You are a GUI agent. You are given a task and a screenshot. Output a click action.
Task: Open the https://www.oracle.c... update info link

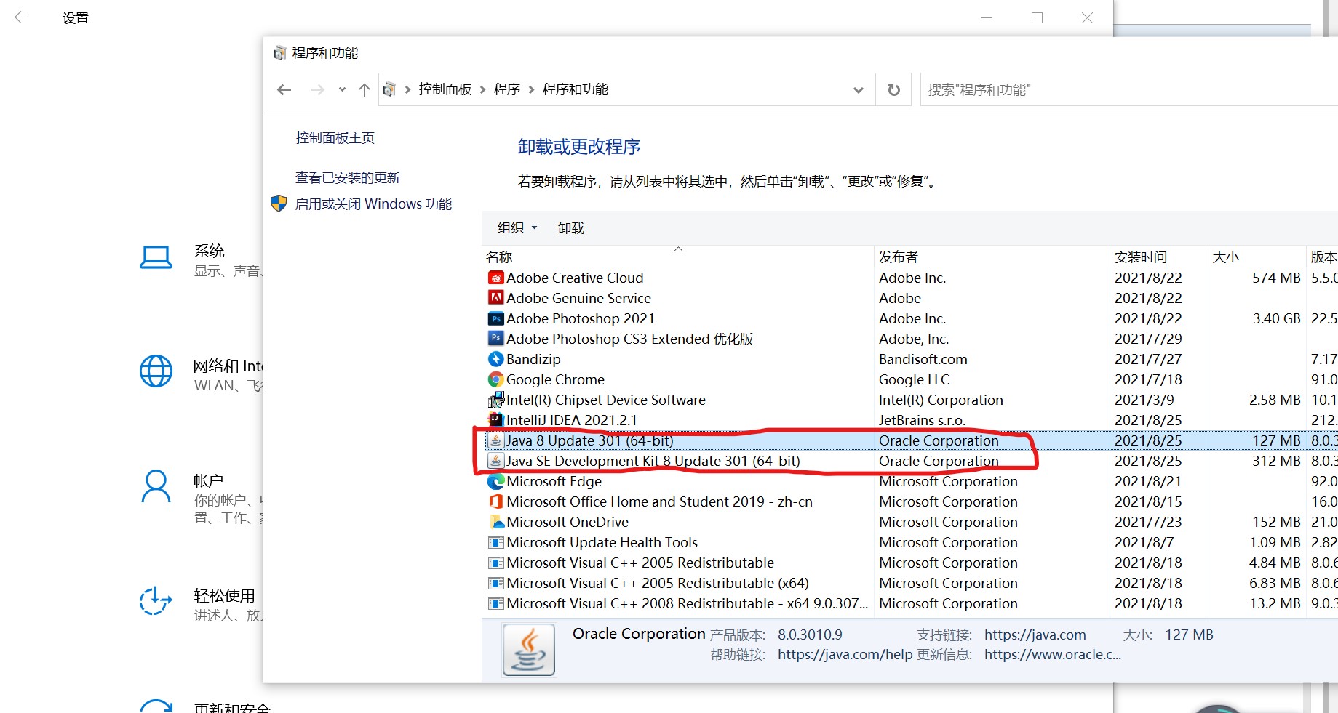pyautogui.click(x=1053, y=654)
